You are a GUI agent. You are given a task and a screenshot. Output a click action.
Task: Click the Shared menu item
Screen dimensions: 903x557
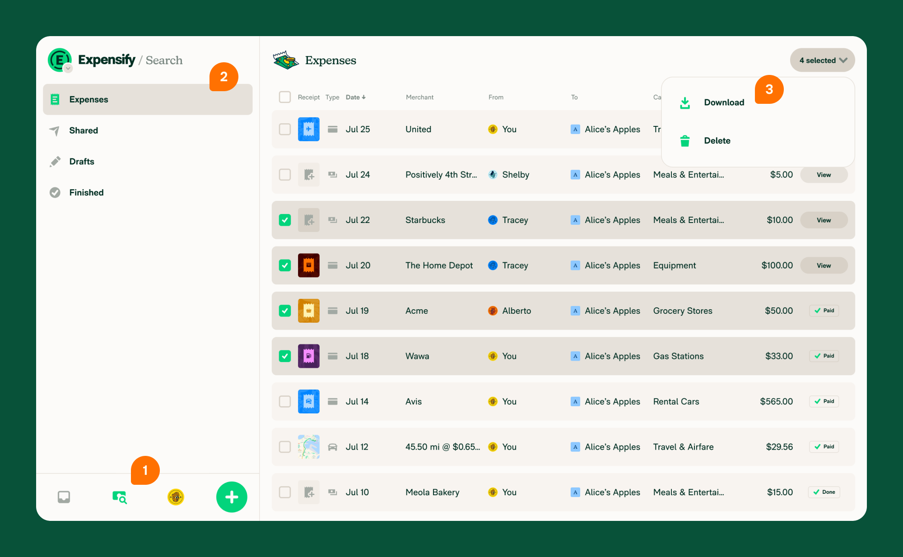point(83,130)
